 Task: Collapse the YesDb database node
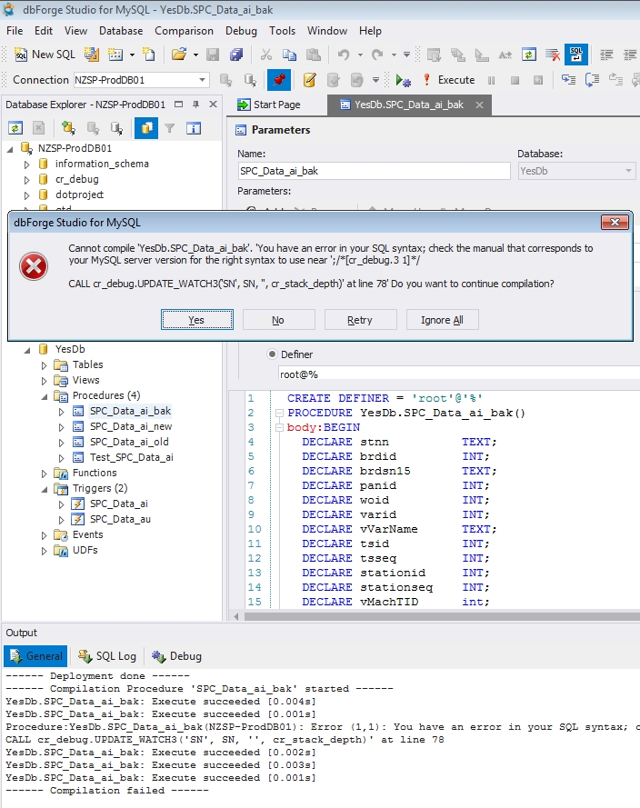coord(26,350)
